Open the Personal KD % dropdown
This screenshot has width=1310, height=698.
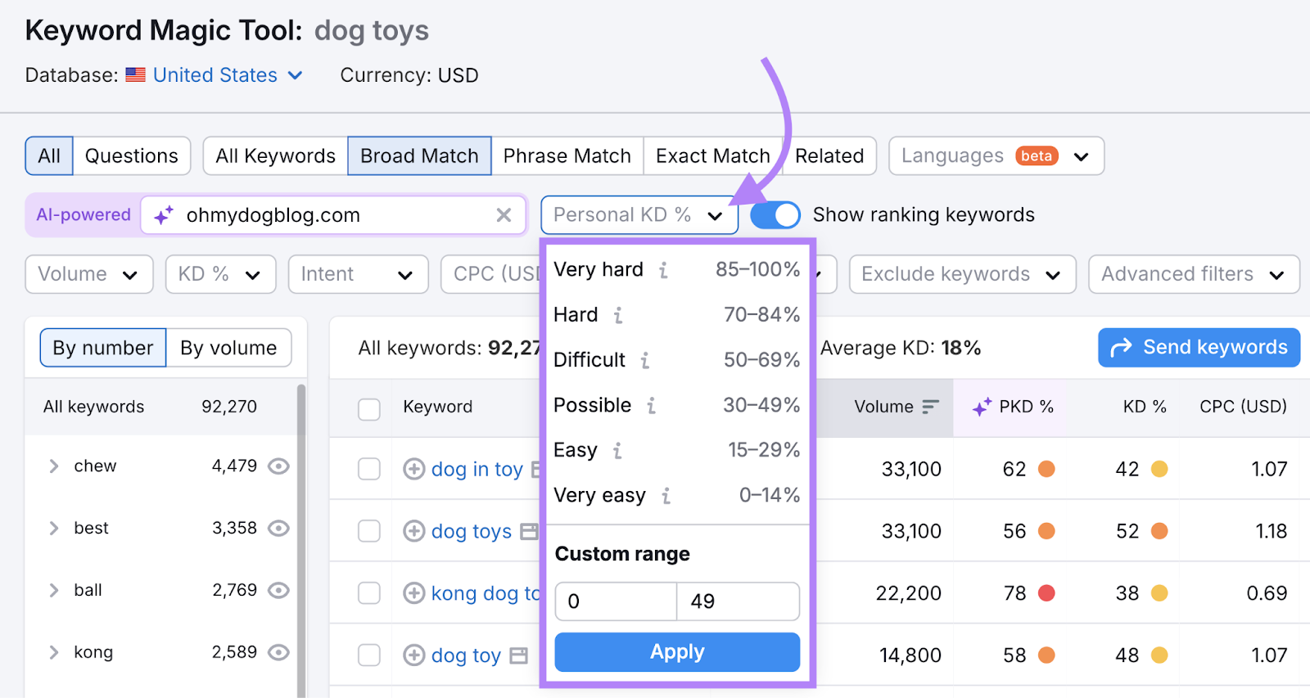pos(639,215)
